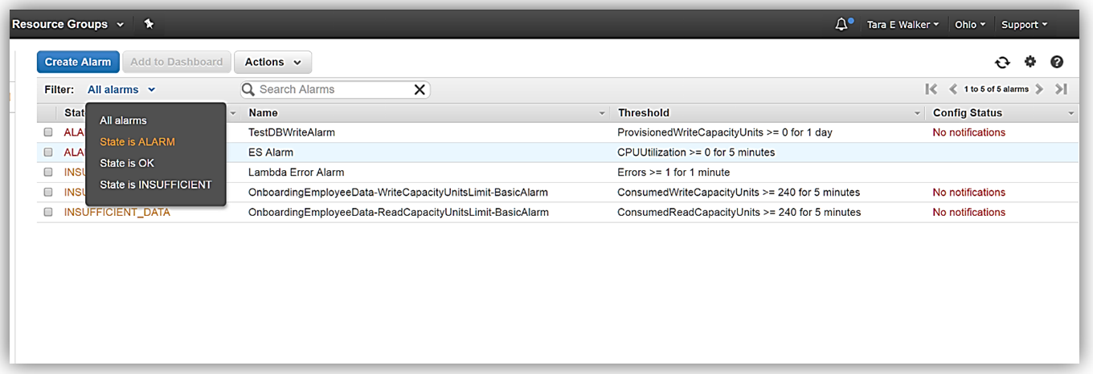Screen dimensions: 1093x374
Task: Open the help question mark icon
Action: click(x=1057, y=62)
